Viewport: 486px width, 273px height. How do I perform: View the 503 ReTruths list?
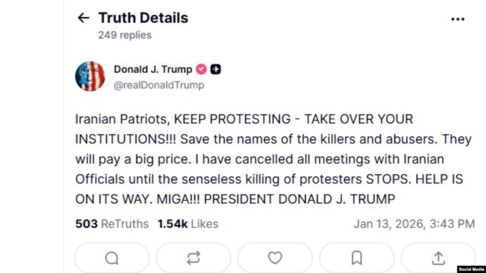112,224
